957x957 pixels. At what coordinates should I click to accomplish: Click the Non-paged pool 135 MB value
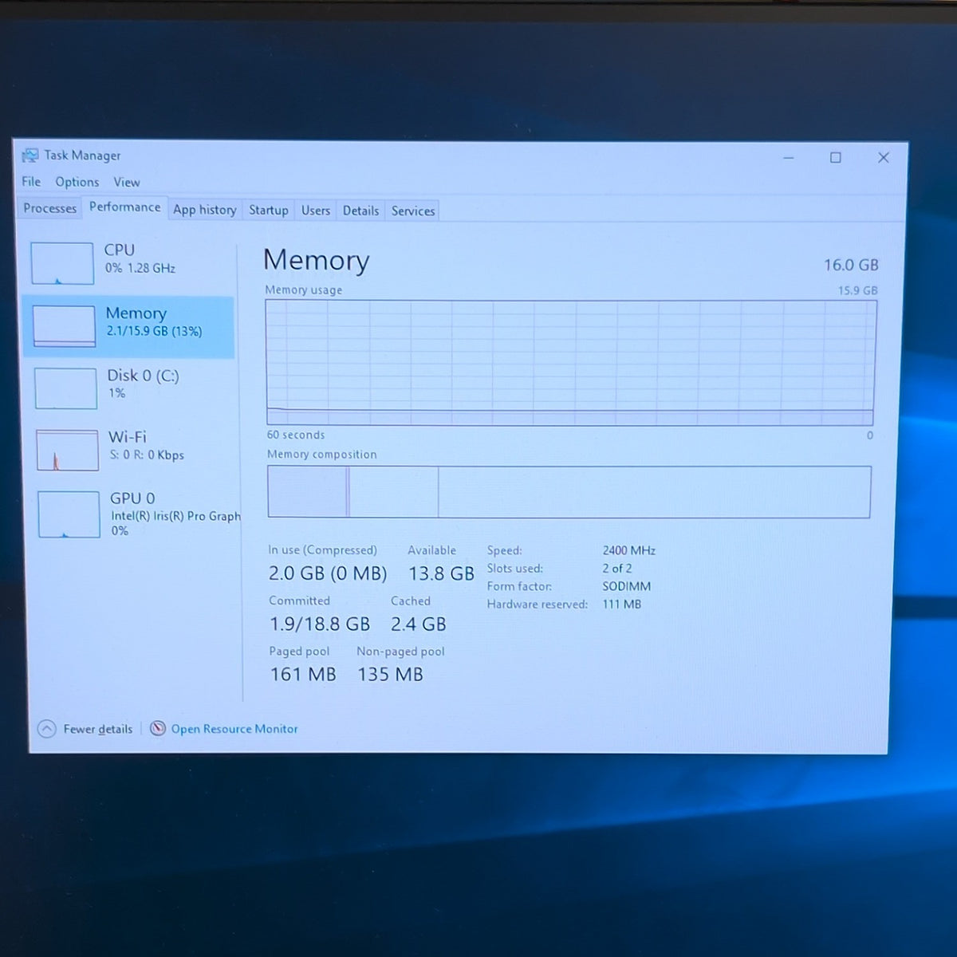(x=390, y=674)
